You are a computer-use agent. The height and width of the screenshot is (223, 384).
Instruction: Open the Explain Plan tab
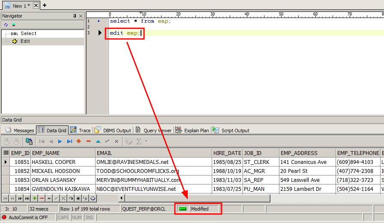click(x=192, y=131)
